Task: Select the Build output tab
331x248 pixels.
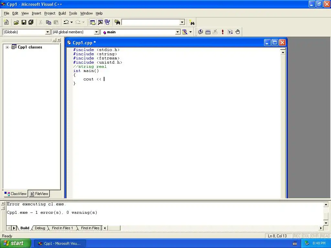Action: pos(25,228)
